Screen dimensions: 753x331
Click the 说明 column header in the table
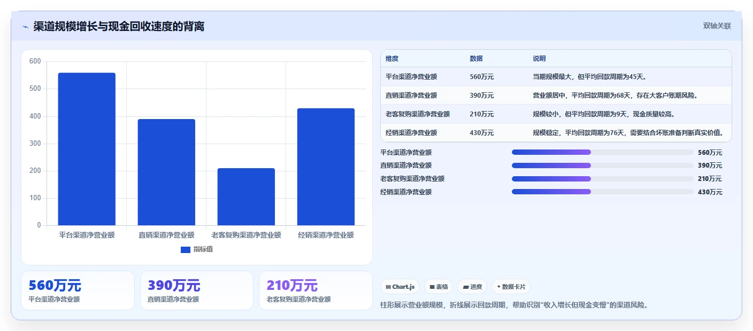point(539,59)
